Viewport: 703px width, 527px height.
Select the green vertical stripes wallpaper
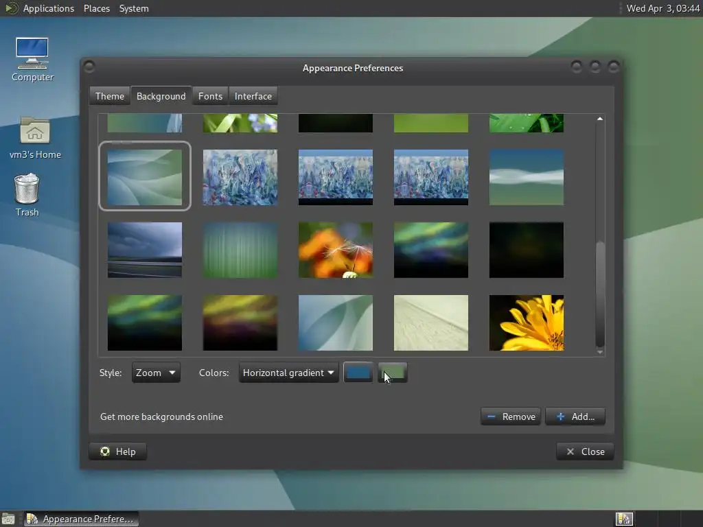click(240, 250)
